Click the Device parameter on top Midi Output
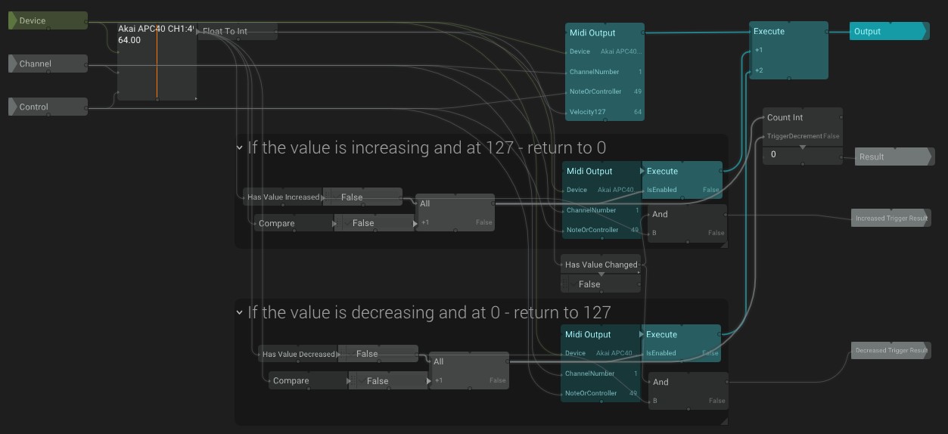This screenshot has height=434, width=948. 580,52
